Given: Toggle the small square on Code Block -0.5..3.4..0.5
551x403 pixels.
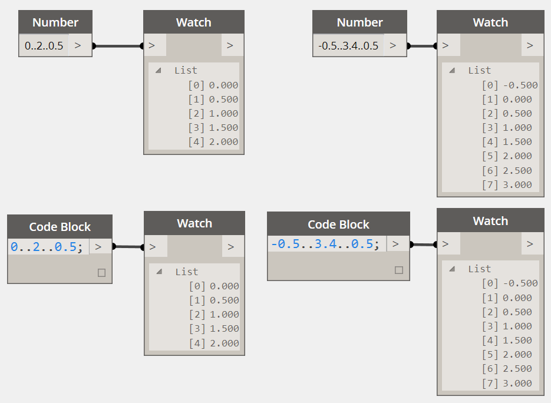Looking at the screenshot, I should [399, 270].
